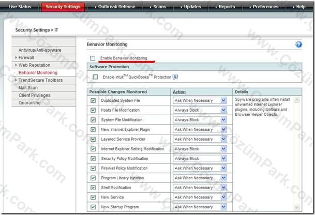Open the Scans menu
The height and width of the screenshot is (215, 315).
(x=158, y=7)
